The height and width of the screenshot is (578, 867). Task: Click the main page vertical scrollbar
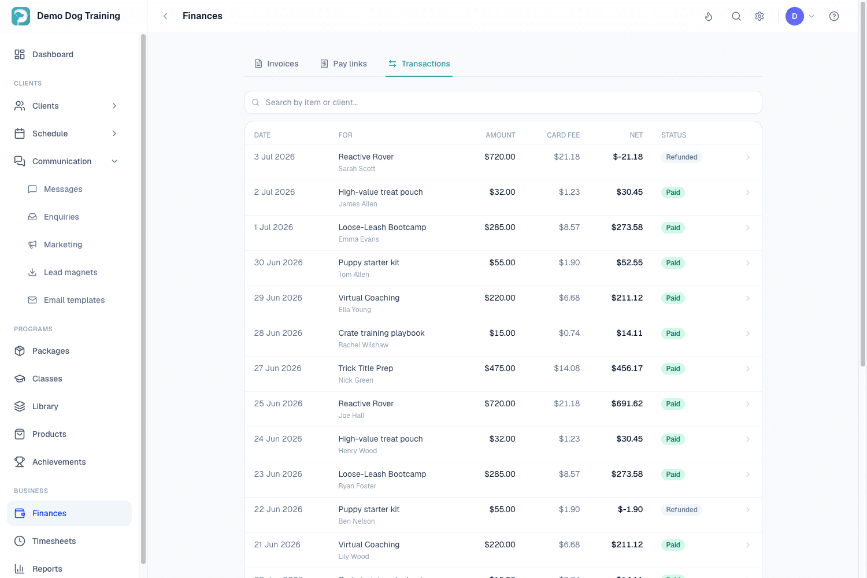(x=863, y=185)
